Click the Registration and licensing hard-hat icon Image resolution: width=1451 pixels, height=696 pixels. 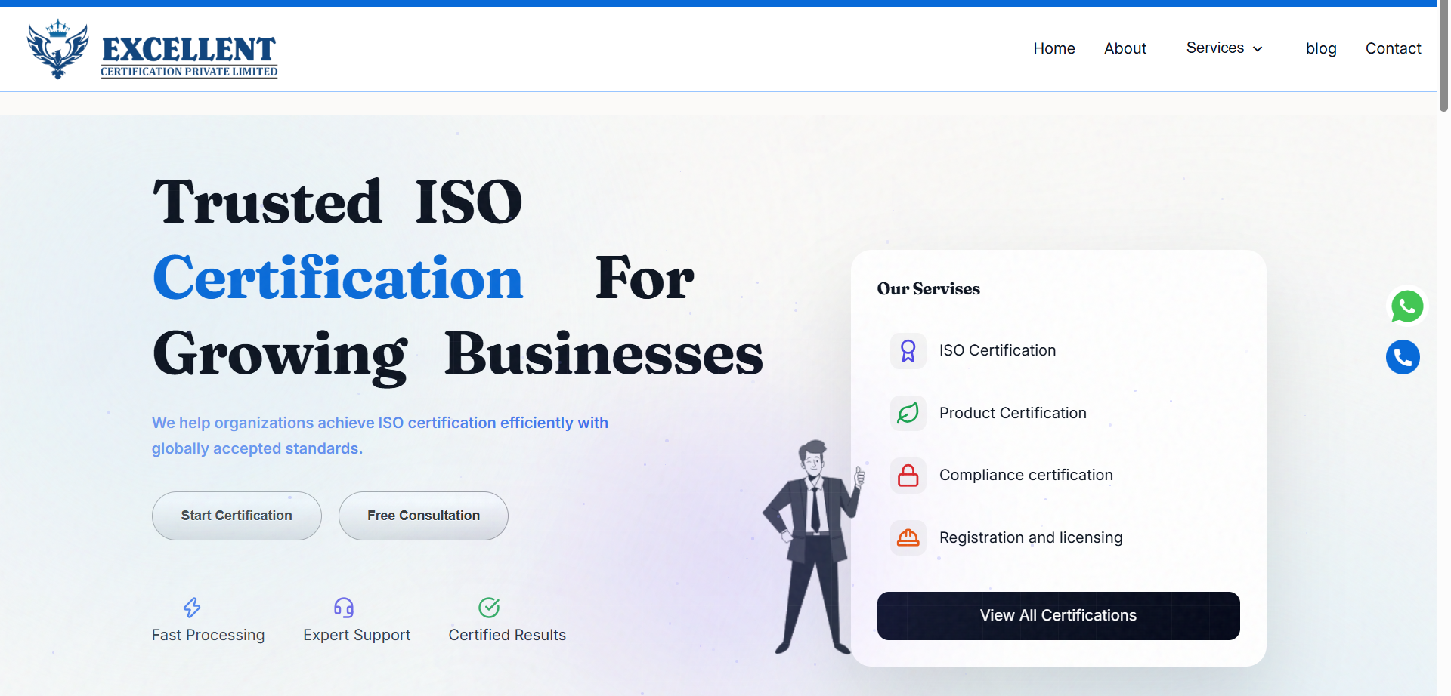pos(908,537)
